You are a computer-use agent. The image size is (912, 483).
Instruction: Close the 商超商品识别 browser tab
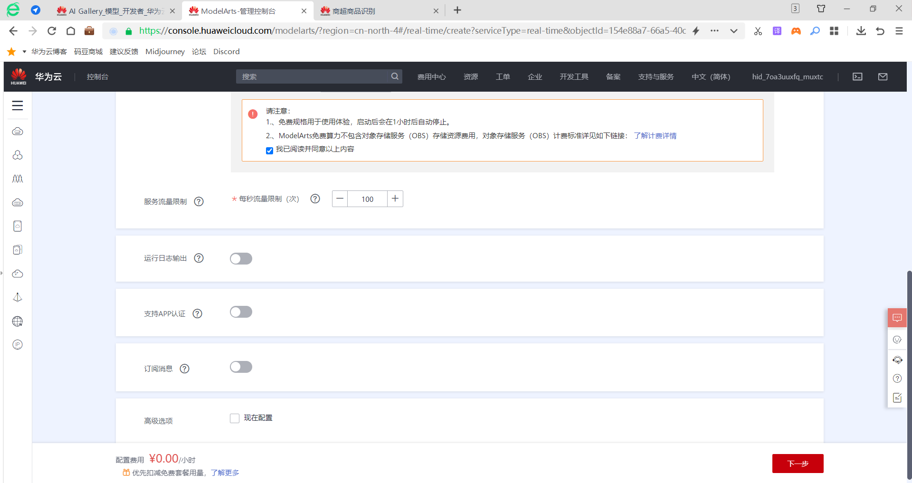(436, 10)
